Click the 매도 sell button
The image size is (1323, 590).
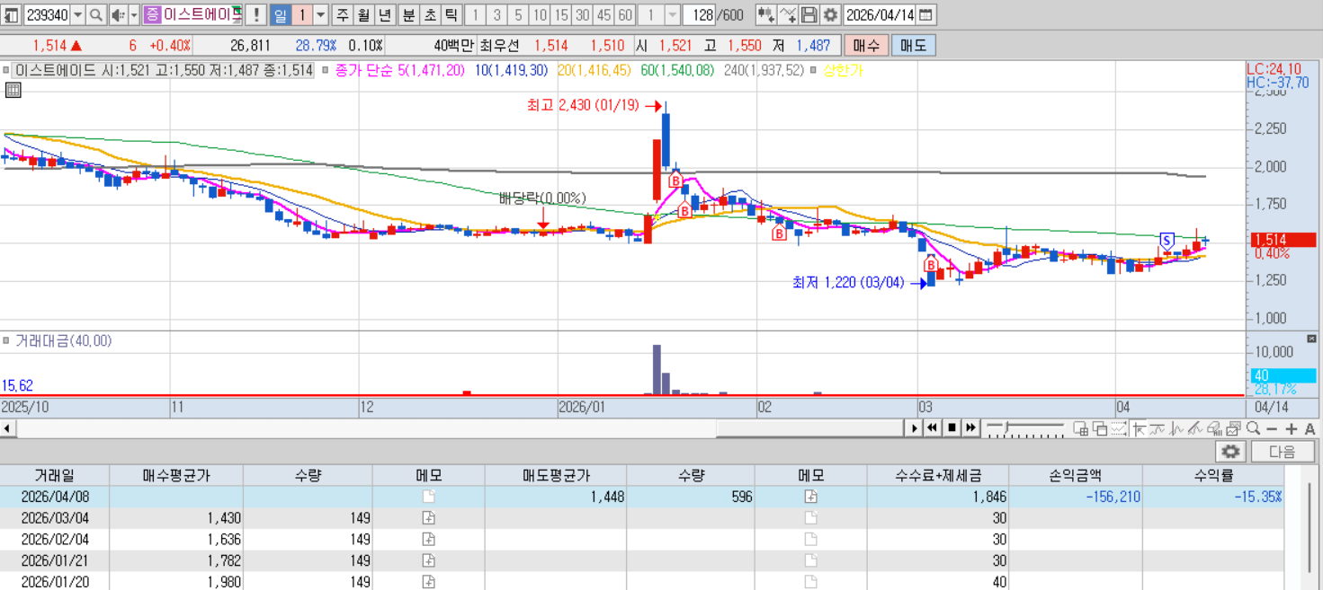point(914,45)
